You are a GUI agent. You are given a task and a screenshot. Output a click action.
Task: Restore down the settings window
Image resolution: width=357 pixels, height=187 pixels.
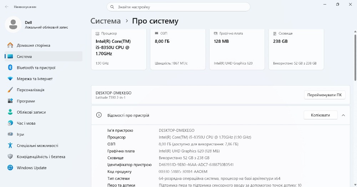(x=338, y=4)
